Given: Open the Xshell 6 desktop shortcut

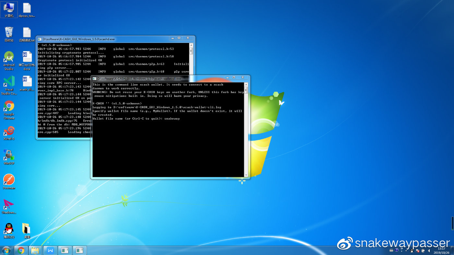Looking at the screenshot, I should [9, 131].
